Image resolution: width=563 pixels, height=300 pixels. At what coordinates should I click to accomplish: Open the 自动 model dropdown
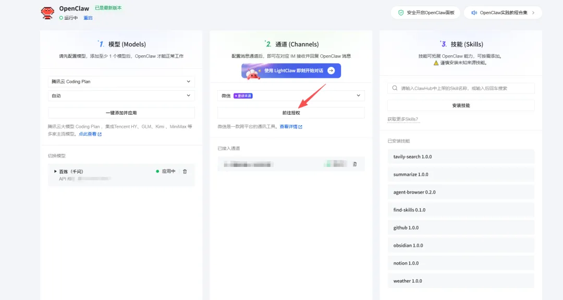121,95
